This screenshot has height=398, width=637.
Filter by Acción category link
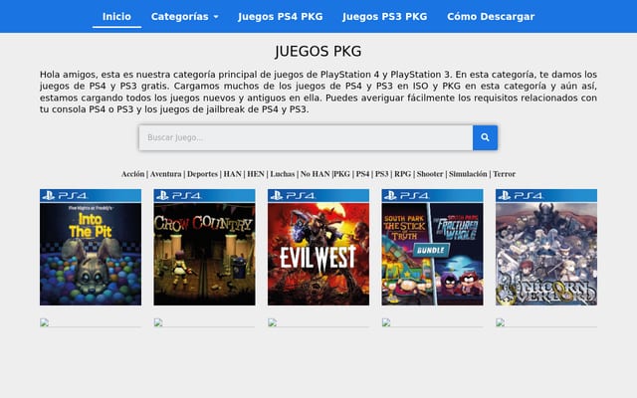[132, 174]
